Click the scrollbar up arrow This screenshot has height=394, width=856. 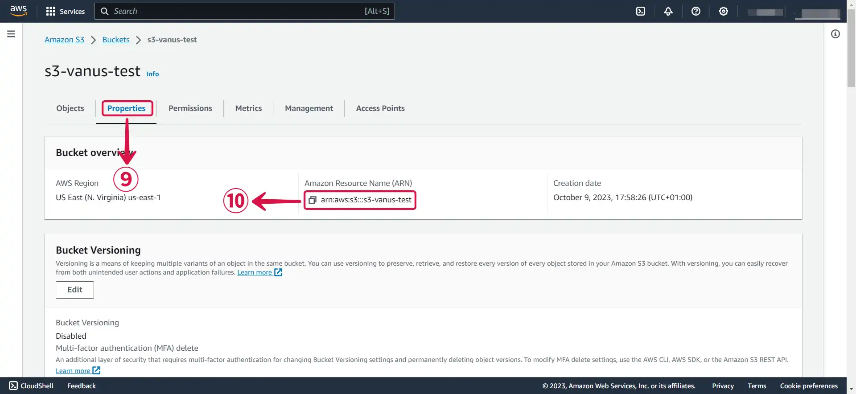coord(851,4)
